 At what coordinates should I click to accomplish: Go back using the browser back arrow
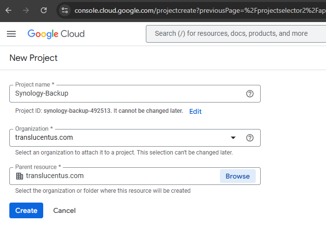(x=8, y=10)
